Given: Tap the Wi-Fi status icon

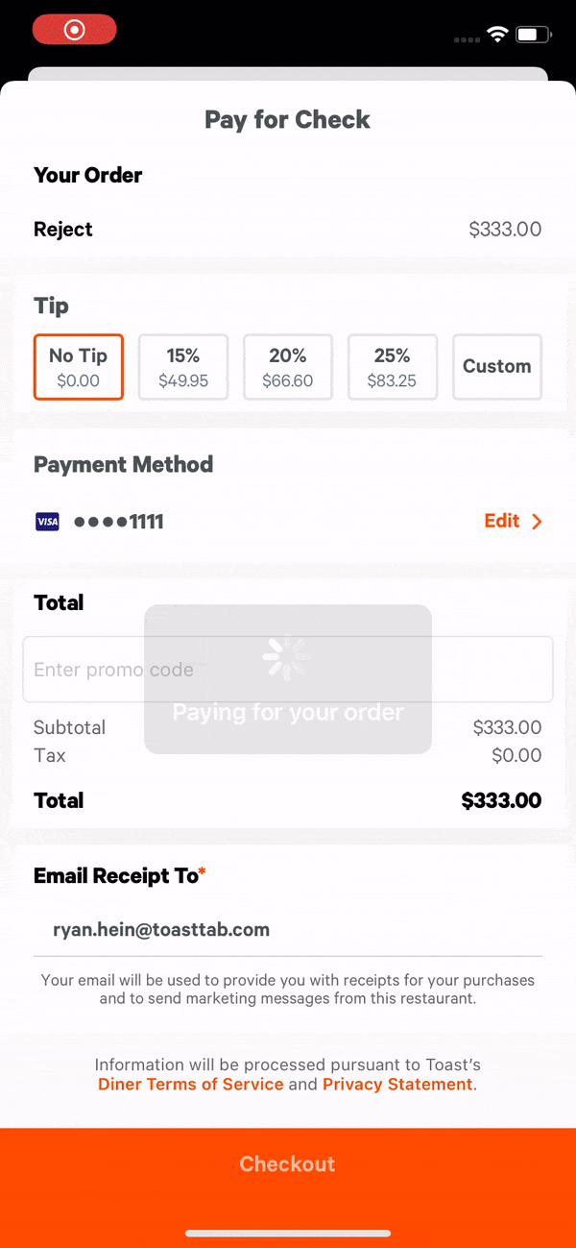Looking at the screenshot, I should point(497,34).
